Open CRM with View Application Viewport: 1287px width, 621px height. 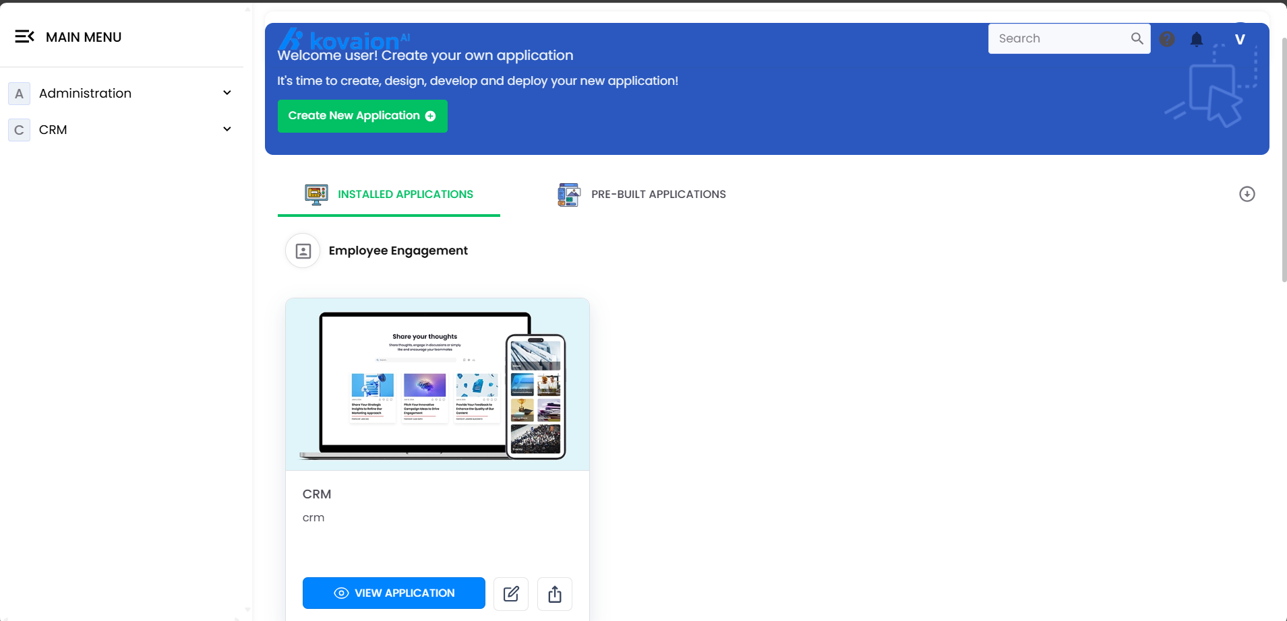(393, 593)
